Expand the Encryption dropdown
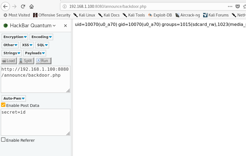The height and width of the screenshot is (156, 246). [x=15, y=37]
